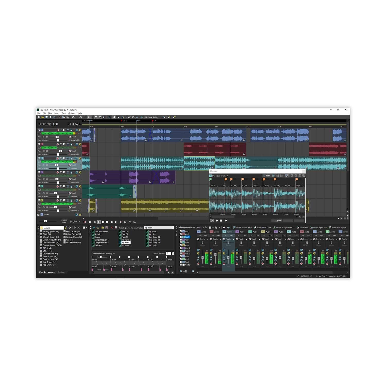
Task: Click the New project icon in toolbar
Action: [x=39, y=117]
